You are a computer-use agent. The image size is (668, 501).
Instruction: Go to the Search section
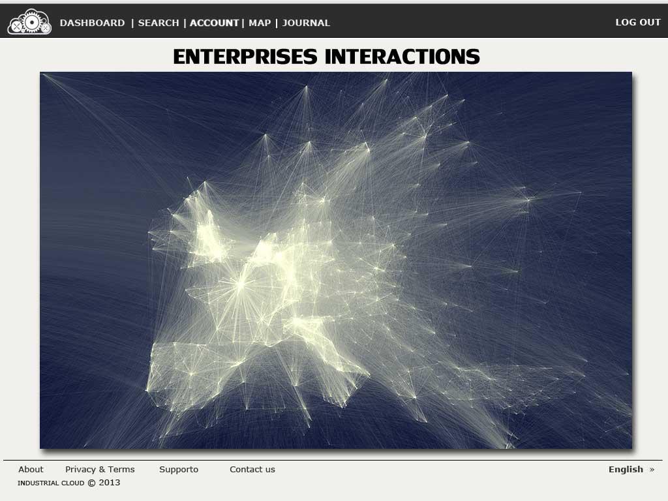pyautogui.click(x=159, y=23)
